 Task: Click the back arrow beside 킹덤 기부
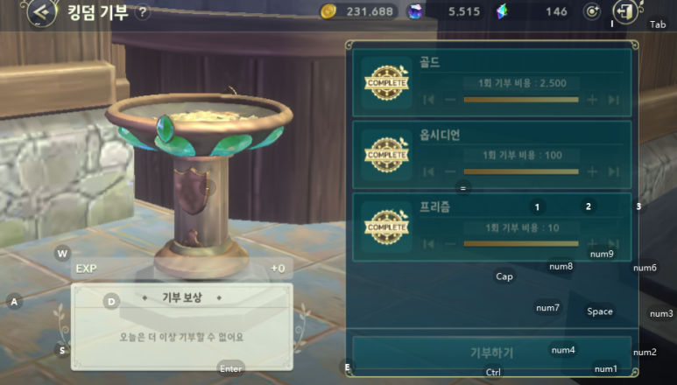42,12
